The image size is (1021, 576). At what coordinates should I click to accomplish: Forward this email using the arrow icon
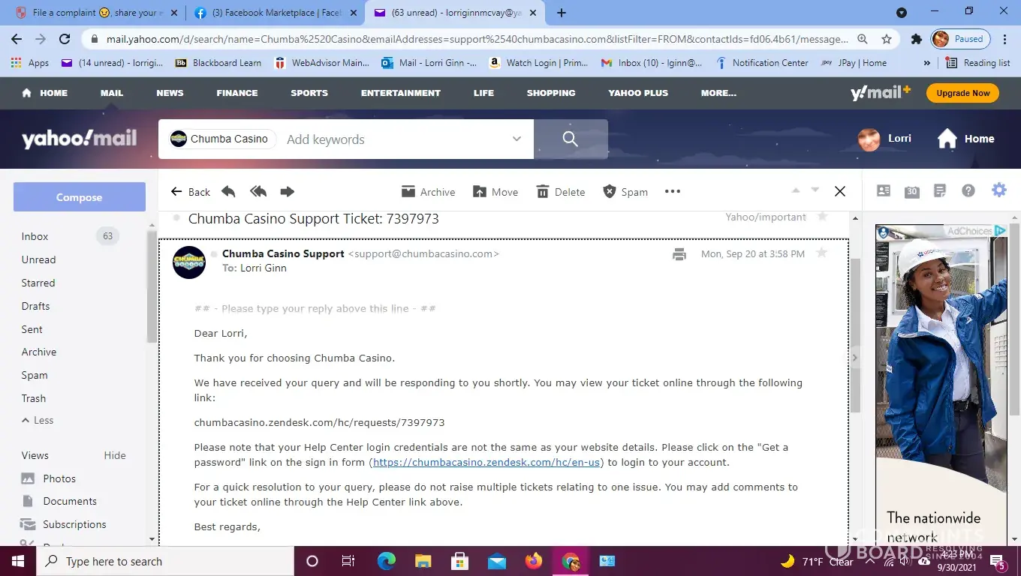click(287, 192)
